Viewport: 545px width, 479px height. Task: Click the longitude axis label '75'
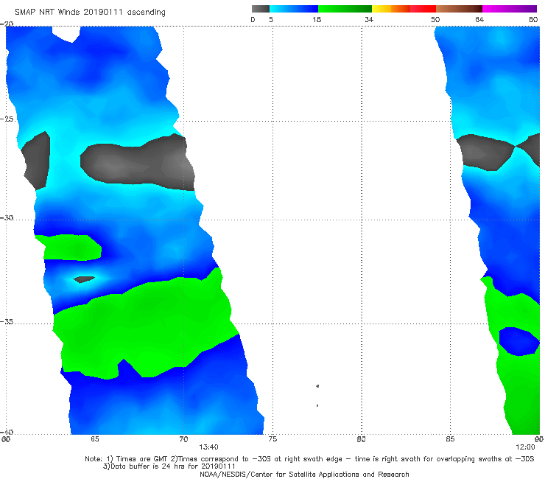tap(272, 439)
